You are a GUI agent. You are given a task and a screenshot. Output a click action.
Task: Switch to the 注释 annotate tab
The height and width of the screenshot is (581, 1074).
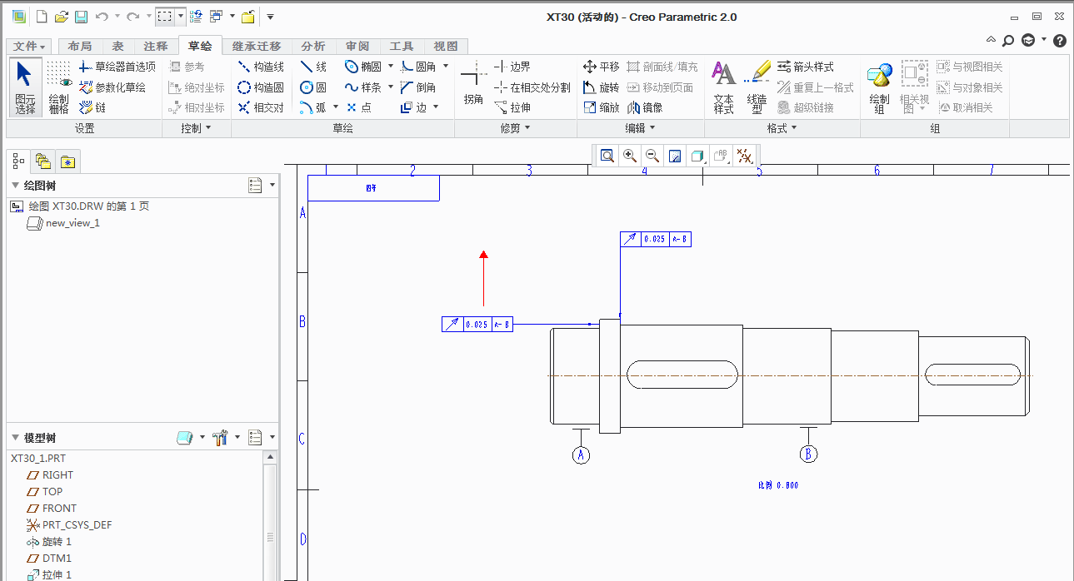pos(156,47)
